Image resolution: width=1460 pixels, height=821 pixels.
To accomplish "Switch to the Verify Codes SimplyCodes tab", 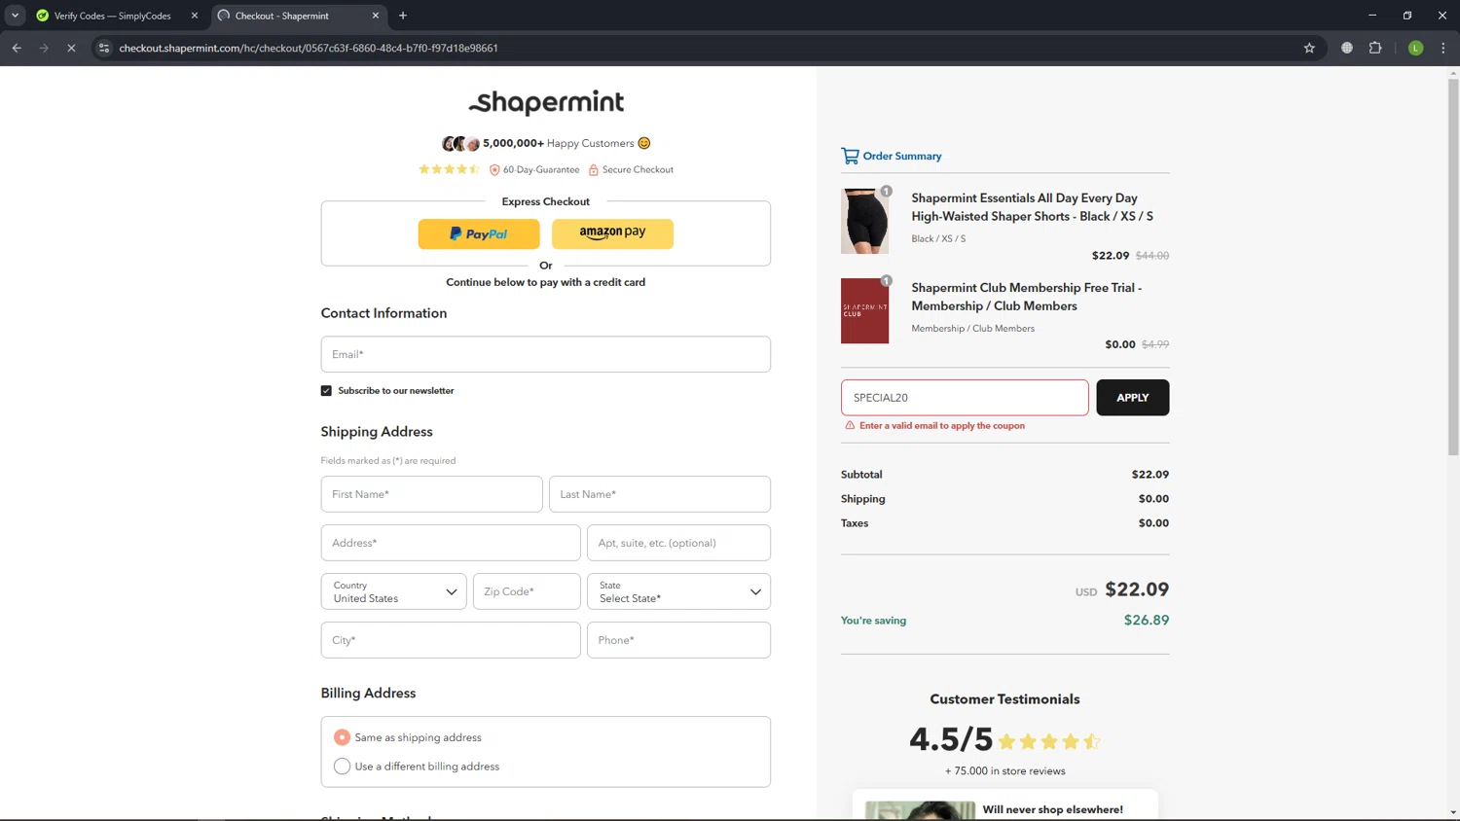I will (x=112, y=16).
